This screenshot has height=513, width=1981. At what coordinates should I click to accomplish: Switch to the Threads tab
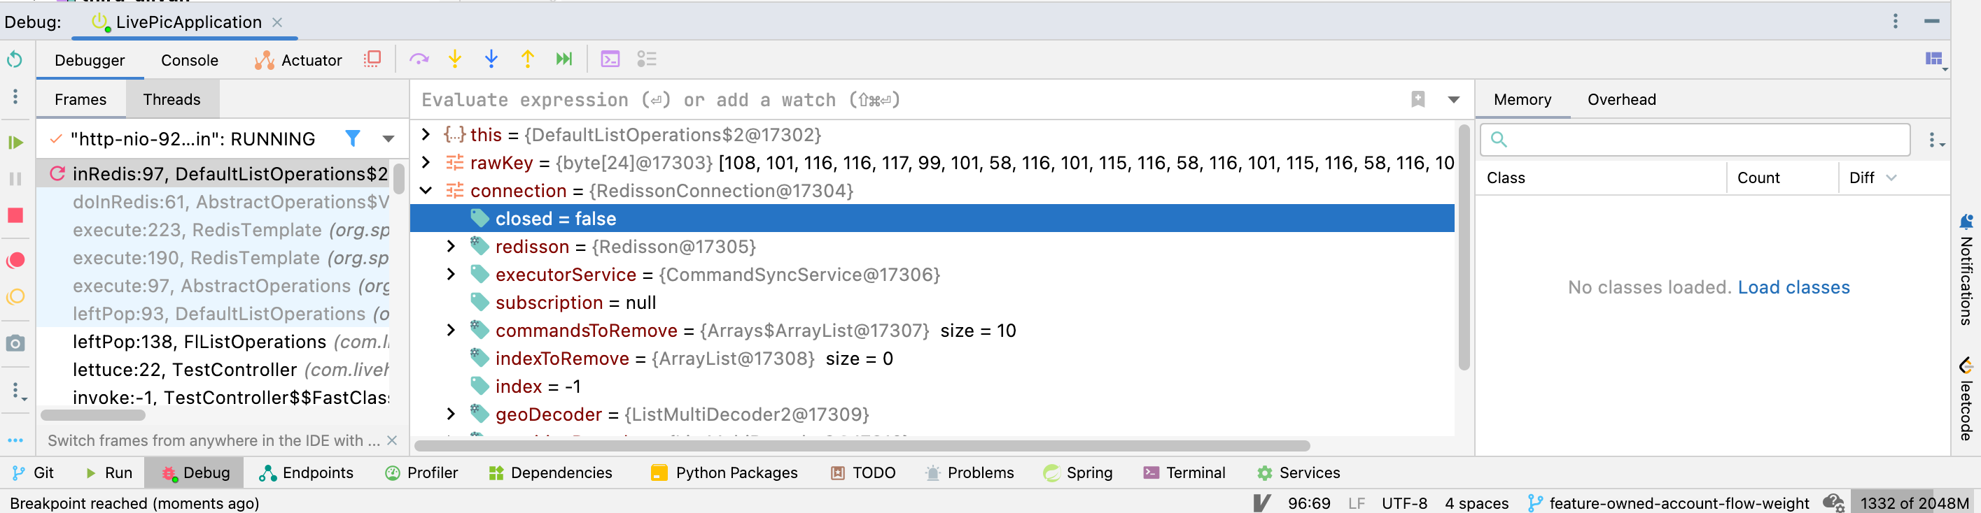coord(171,100)
